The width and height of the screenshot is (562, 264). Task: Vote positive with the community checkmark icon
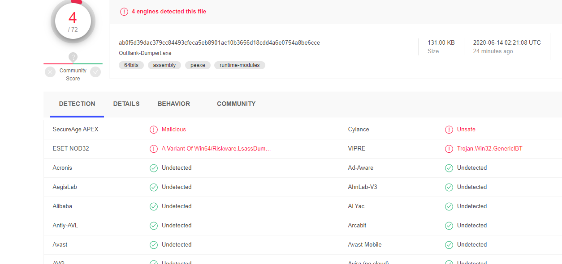click(95, 72)
